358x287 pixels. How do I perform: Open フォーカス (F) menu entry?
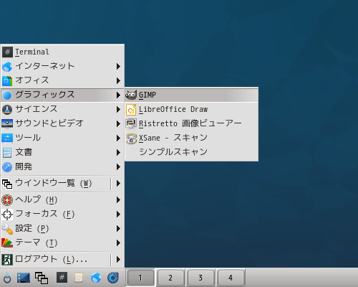62,214
